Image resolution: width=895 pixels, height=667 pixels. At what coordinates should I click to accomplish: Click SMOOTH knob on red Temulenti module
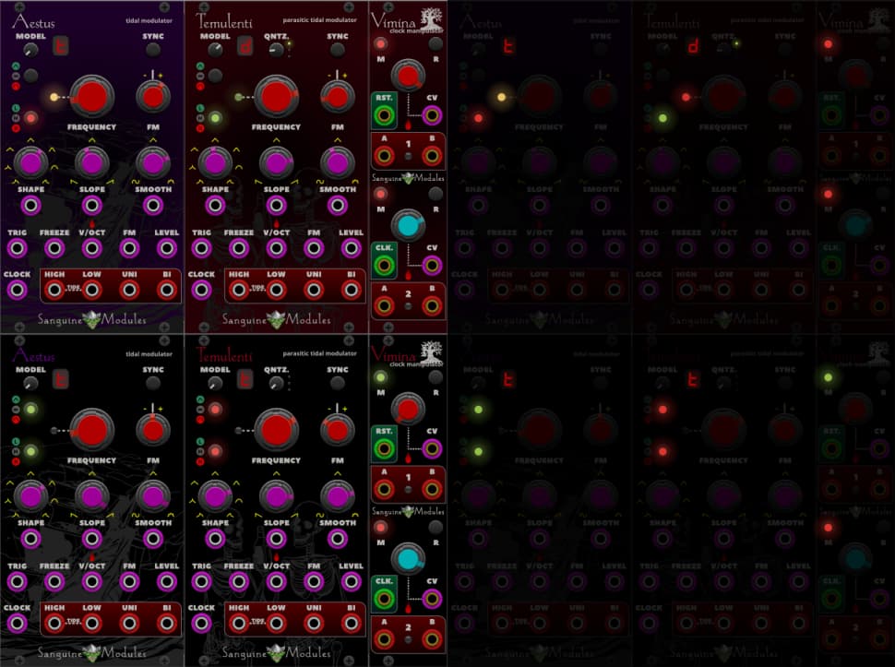338,162
